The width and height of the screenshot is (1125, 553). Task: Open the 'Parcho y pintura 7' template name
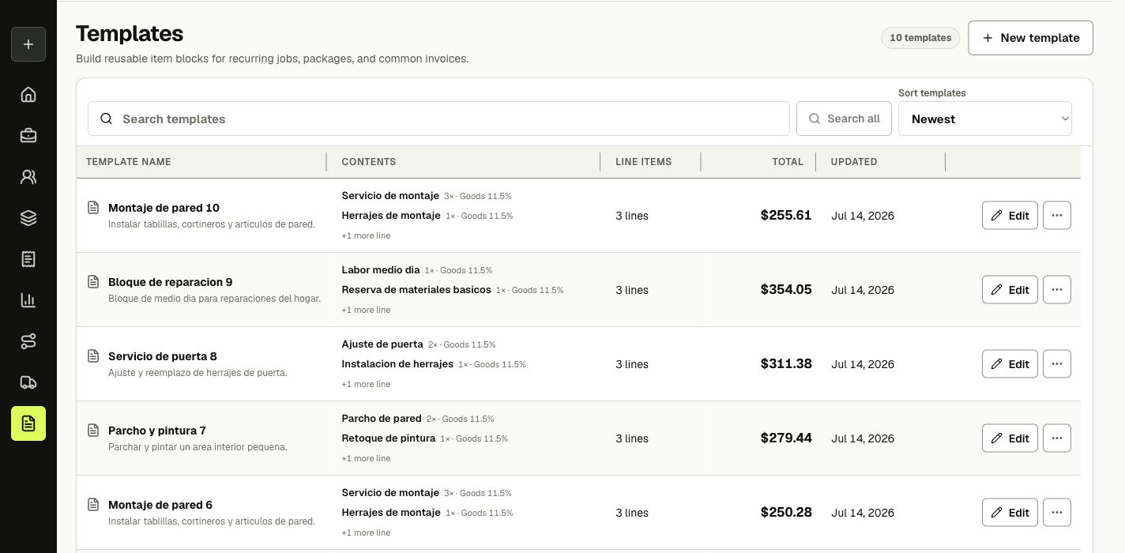point(157,431)
